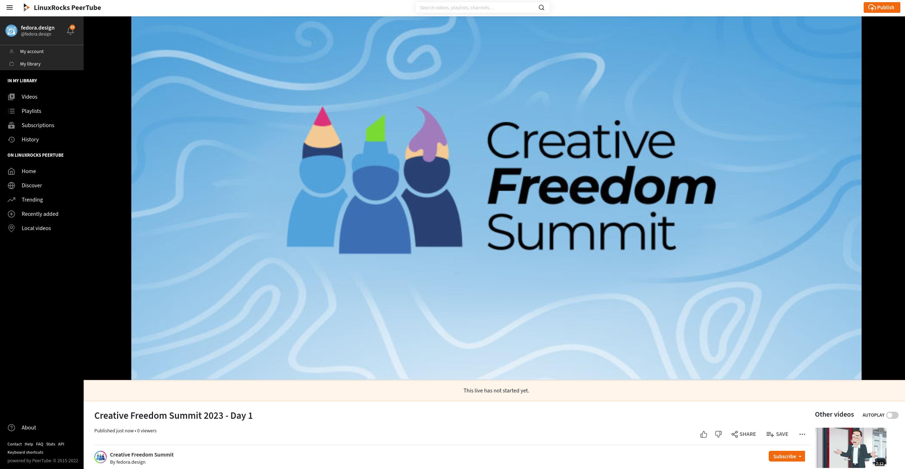Click the Publish button in top right
The width and height of the screenshot is (905, 469).
(882, 7)
